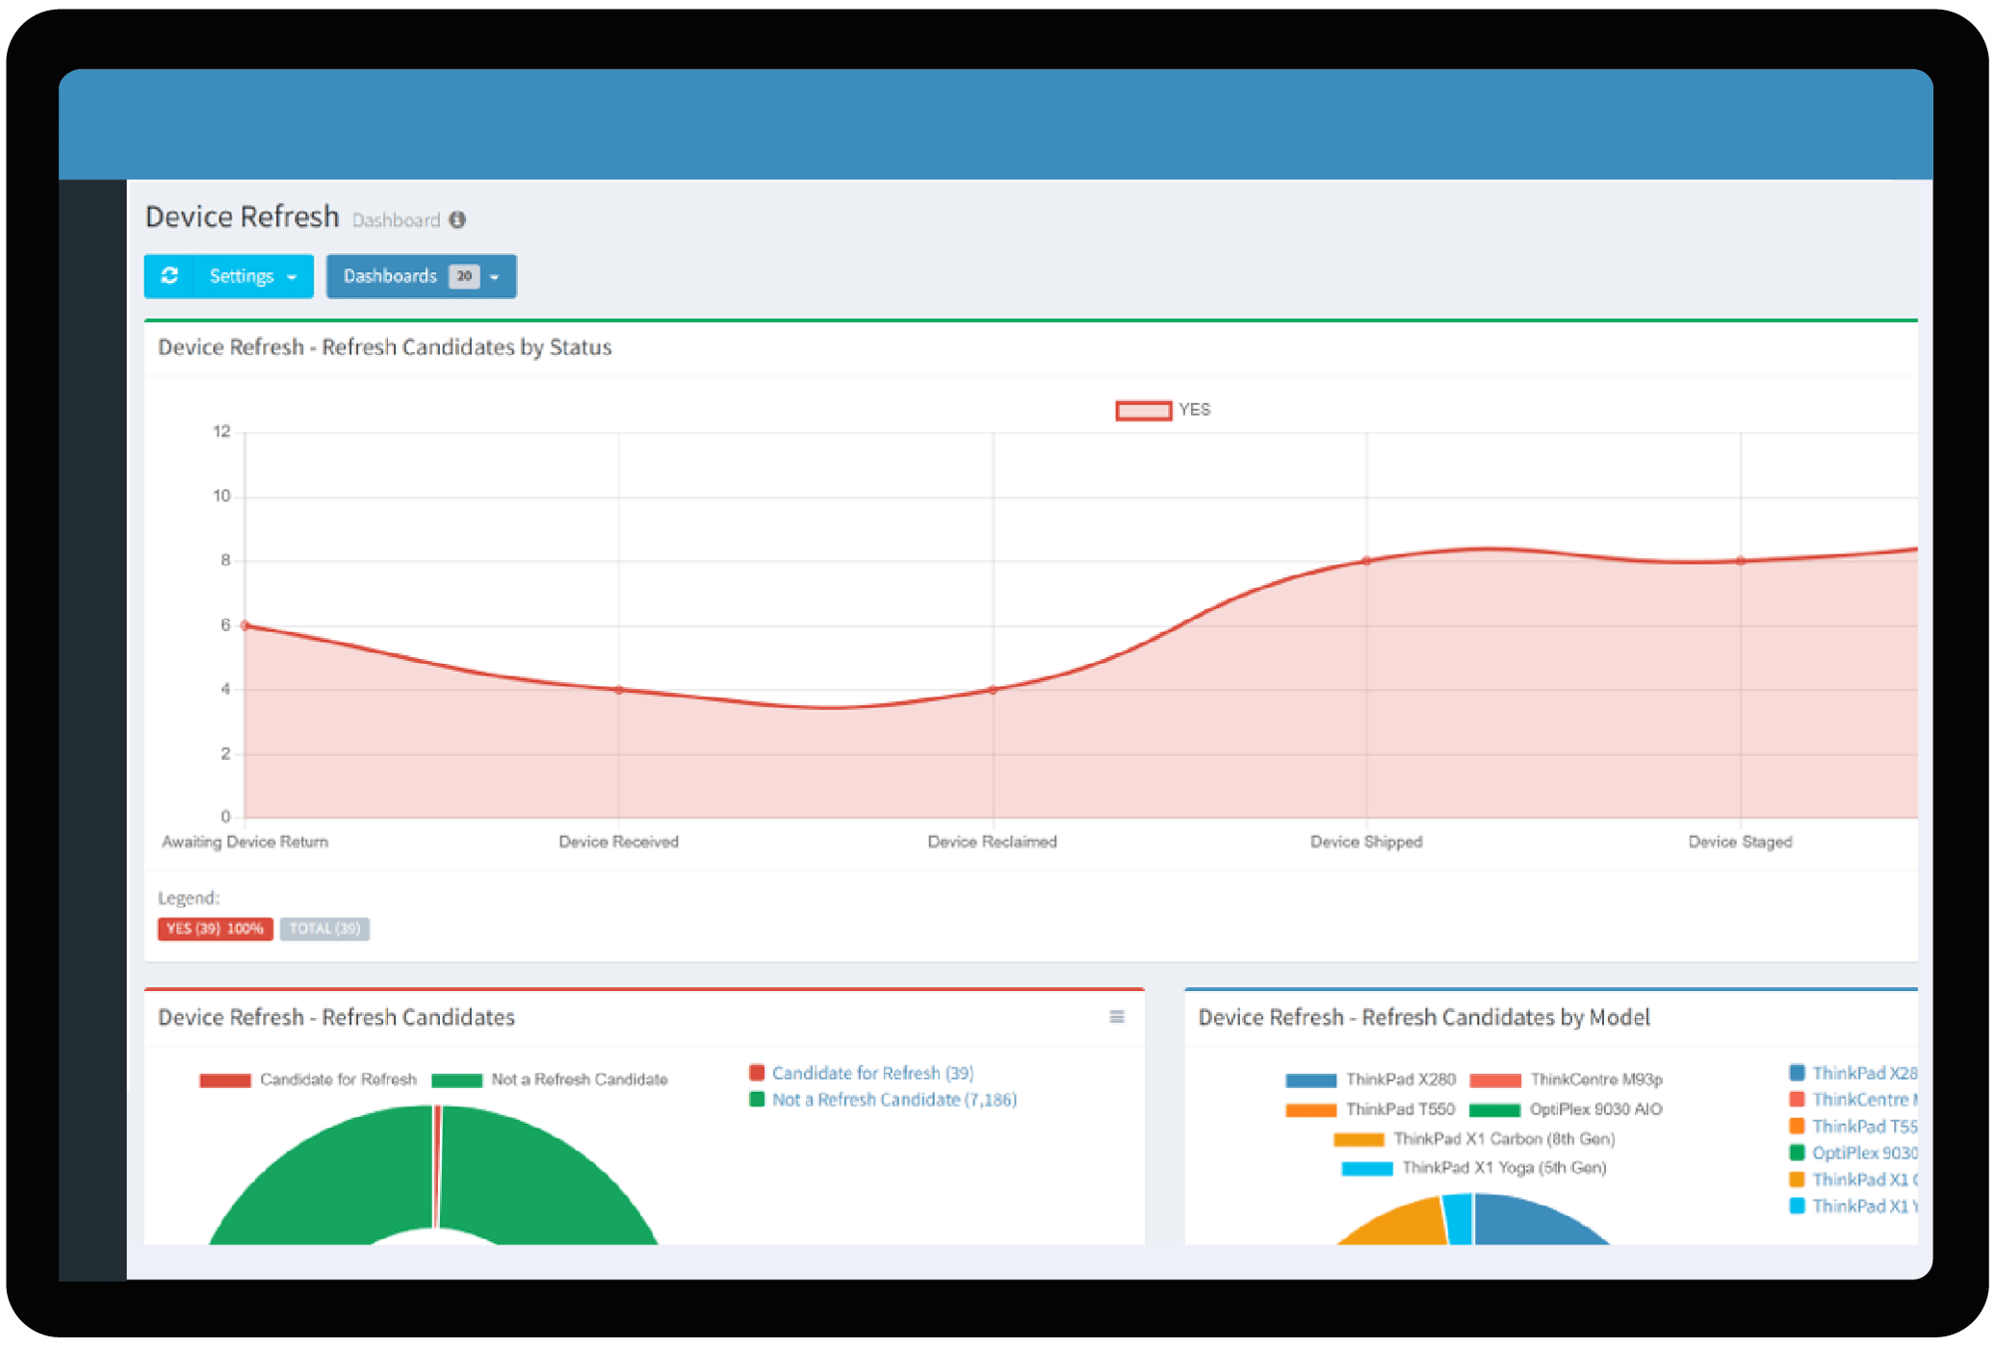
Task: Open the ThinkCentre model link in side list
Action: tap(1864, 1100)
